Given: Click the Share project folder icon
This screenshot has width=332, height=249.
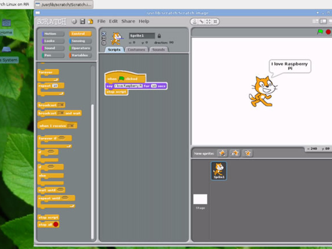Looking at the screenshot, I should pos(90,21).
